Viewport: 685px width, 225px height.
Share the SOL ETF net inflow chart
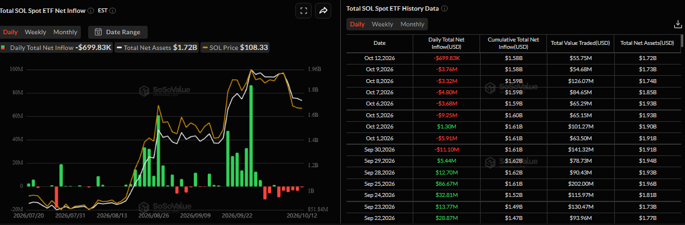(324, 11)
